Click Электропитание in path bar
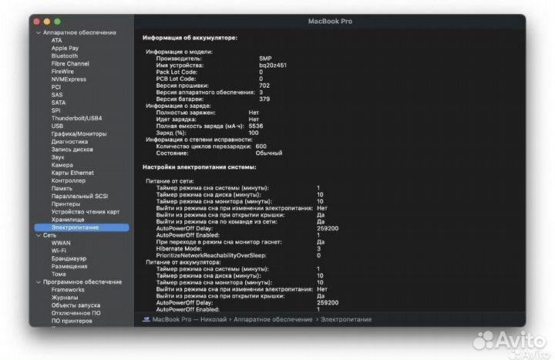The width and height of the screenshot is (555, 360). pos(346,319)
